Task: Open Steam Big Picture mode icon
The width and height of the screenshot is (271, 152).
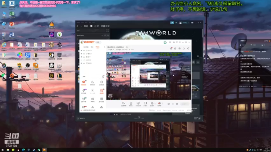Action: 192,23
